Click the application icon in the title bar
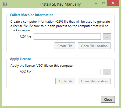 pos(5,4)
